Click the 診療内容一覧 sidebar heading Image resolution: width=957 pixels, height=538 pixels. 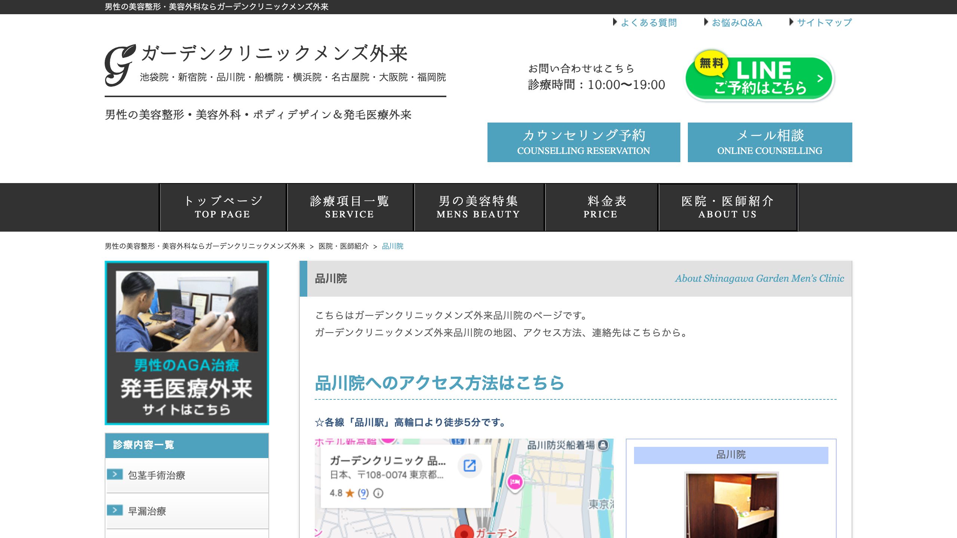(x=187, y=445)
